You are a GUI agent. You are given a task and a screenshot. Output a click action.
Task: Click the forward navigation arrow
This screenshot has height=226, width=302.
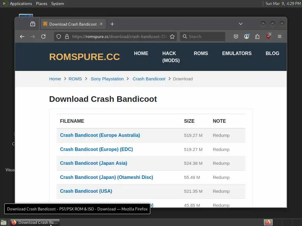33,36
